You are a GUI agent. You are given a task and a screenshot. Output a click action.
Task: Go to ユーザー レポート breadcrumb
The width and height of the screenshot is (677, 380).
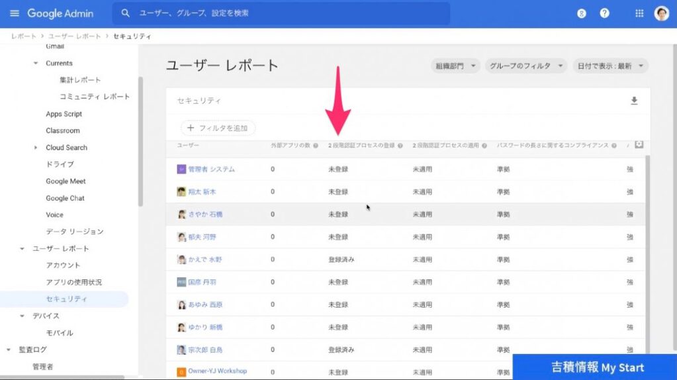click(74, 36)
